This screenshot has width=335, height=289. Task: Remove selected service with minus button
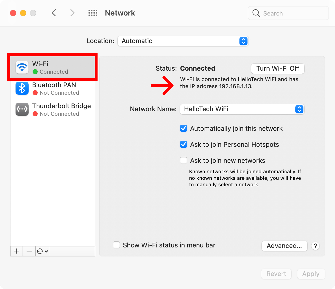pos(29,251)
